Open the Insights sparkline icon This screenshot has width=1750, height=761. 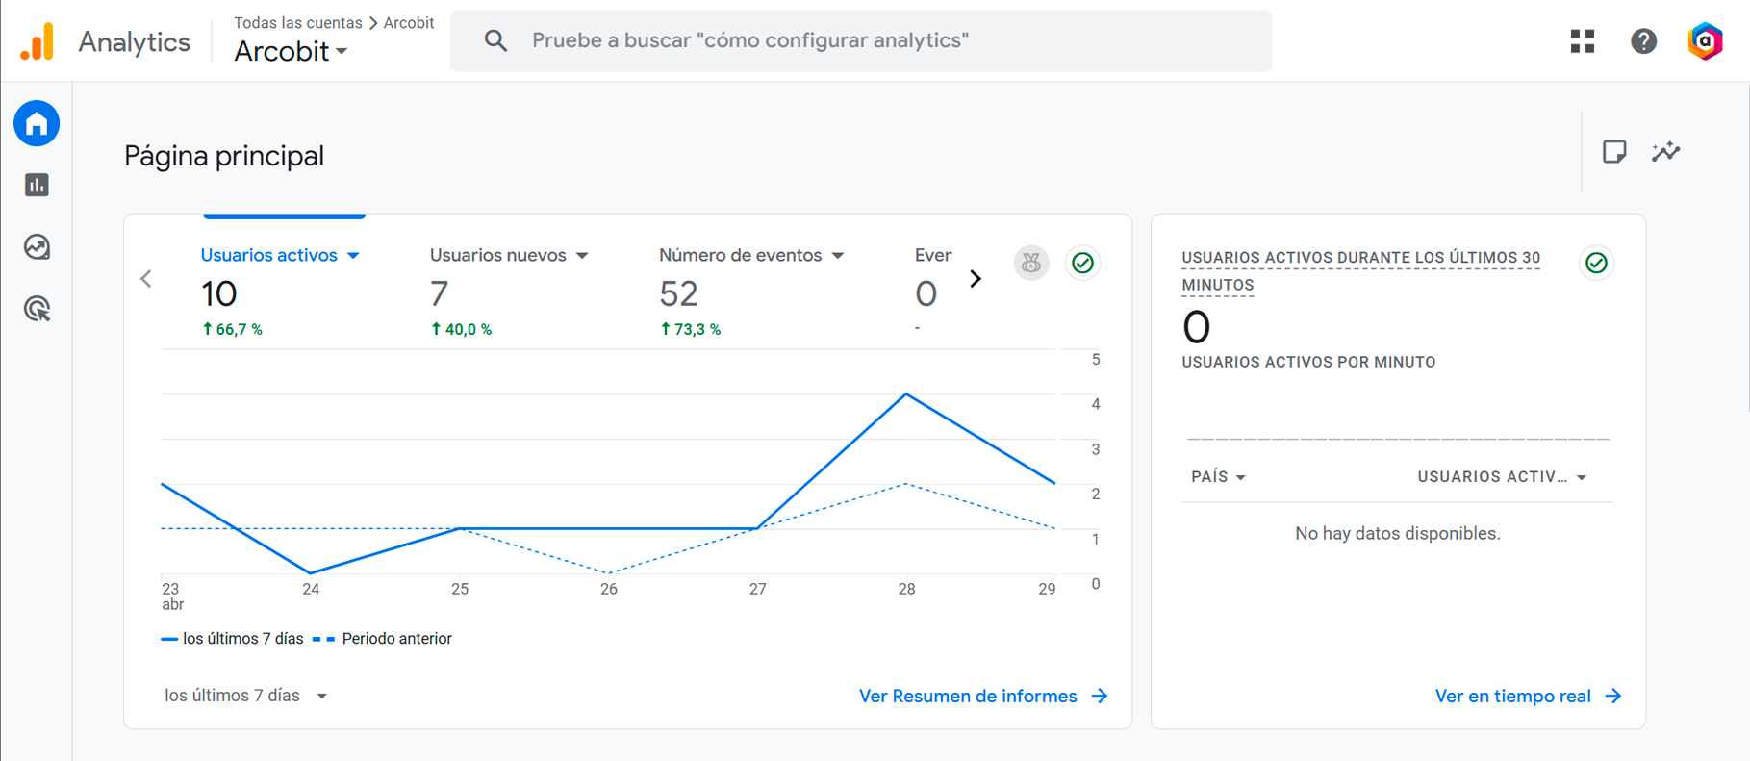1665,152
